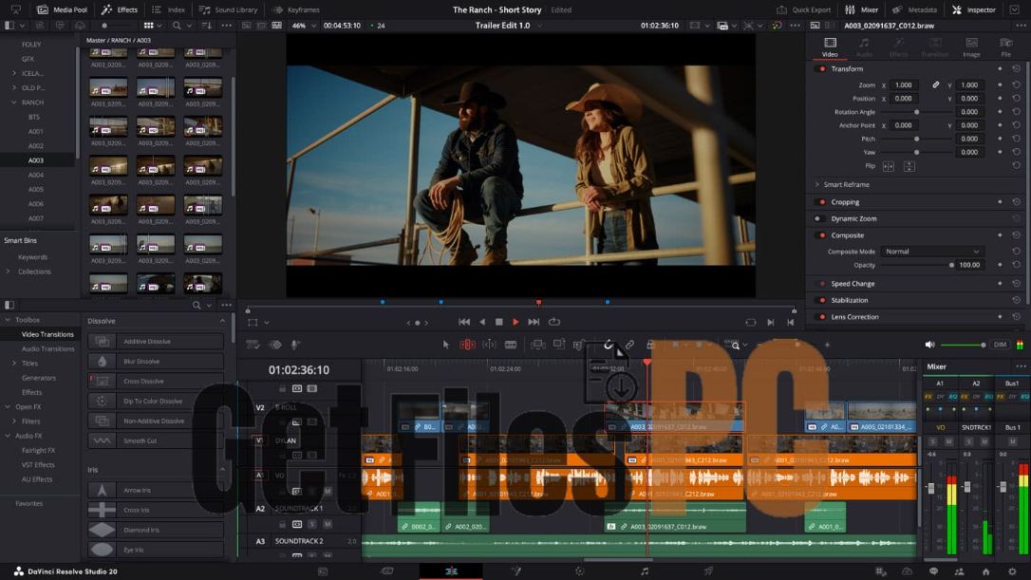This screenshot has width=1031, height=580.
Task: Select the A003 bin folder
Action: tap(35, 160)
